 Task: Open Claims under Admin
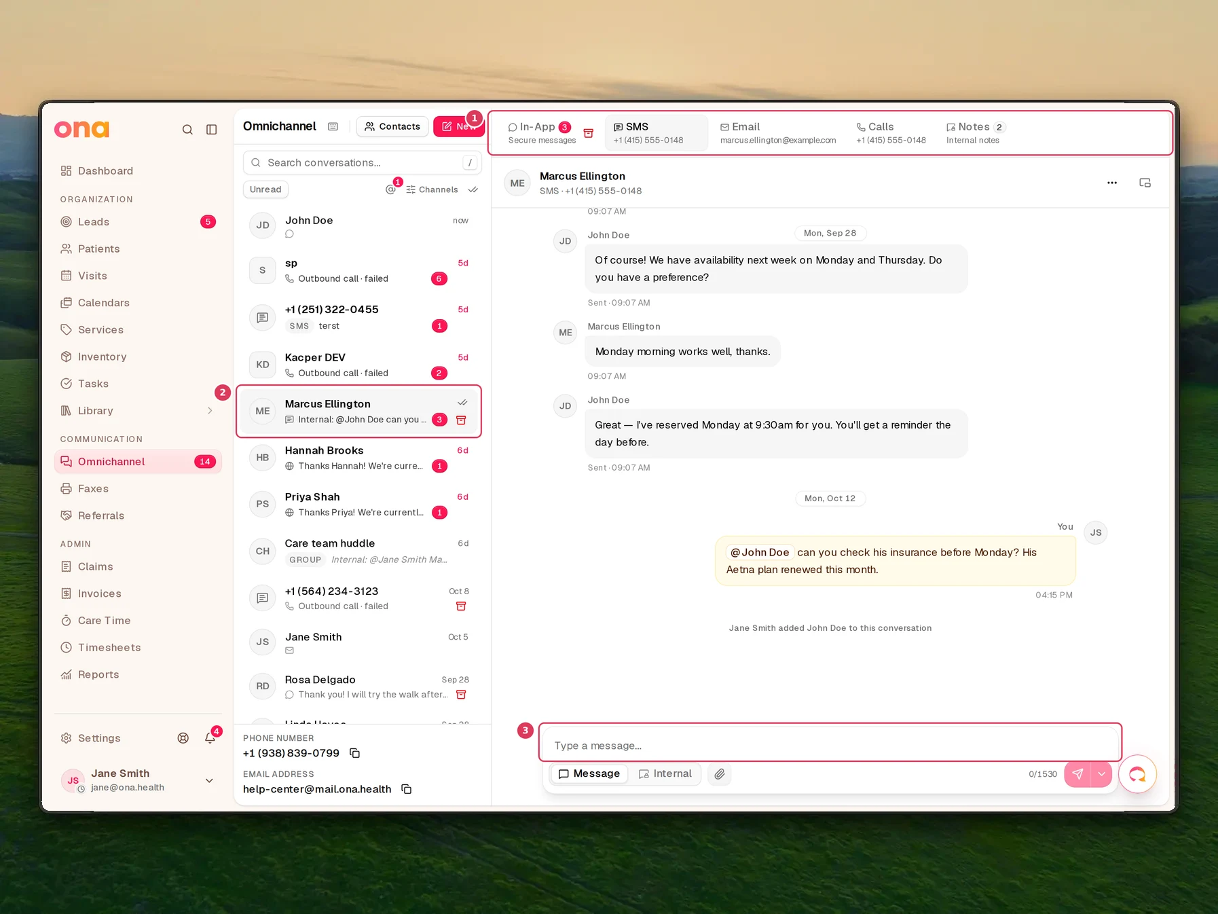(x=138, y=567)
